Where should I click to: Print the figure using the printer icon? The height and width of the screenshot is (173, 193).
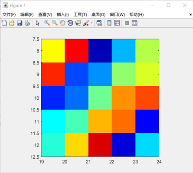(27, 23)
